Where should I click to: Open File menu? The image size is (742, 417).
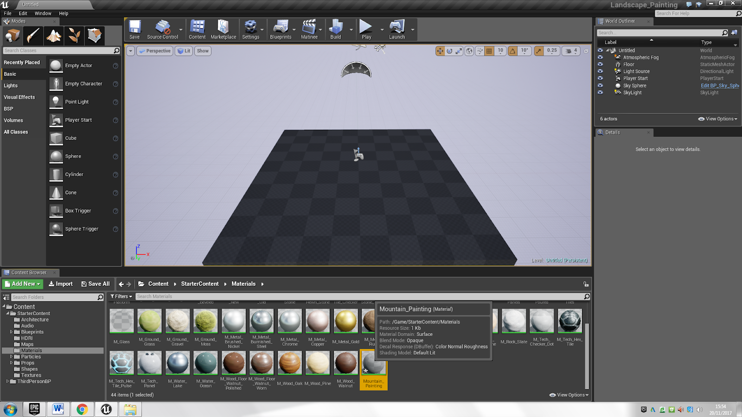[x=8, y=13]
